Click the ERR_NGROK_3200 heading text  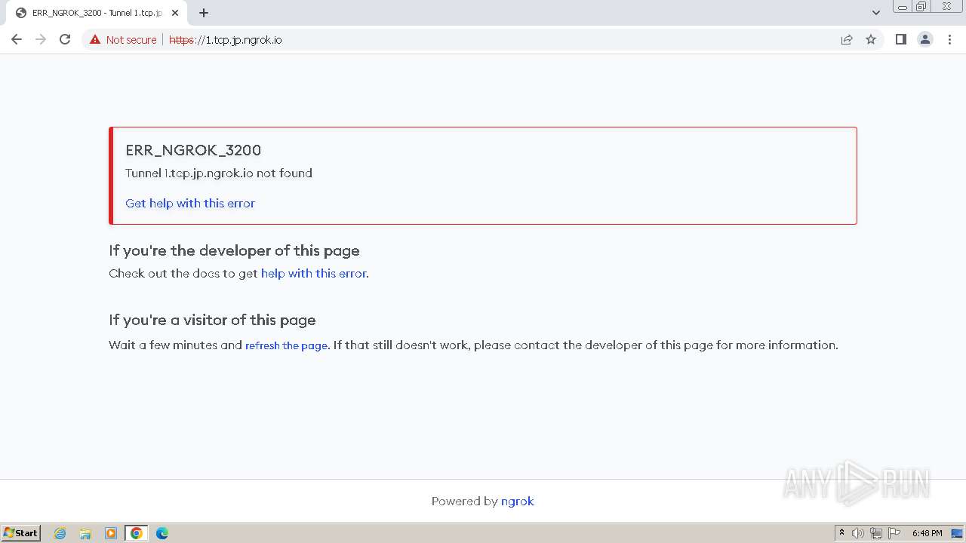pos(193,150)
